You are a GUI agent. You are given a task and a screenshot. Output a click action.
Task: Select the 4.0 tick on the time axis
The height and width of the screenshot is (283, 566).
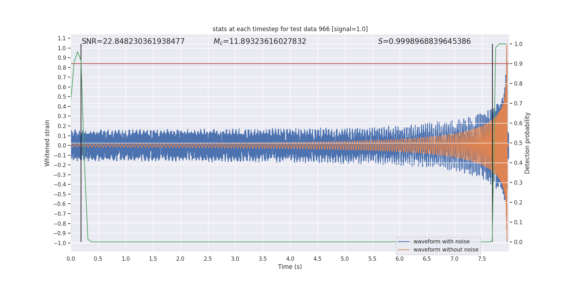tap(290, 259)
